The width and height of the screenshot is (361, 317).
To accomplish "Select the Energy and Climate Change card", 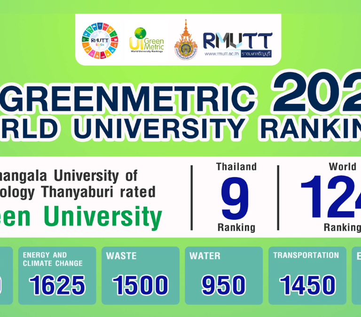I will click(57, 276).
